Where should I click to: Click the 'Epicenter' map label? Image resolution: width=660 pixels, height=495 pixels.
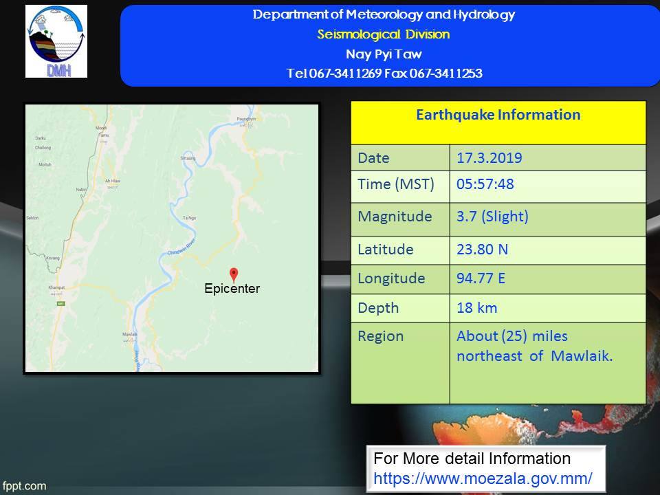point(232,289)
